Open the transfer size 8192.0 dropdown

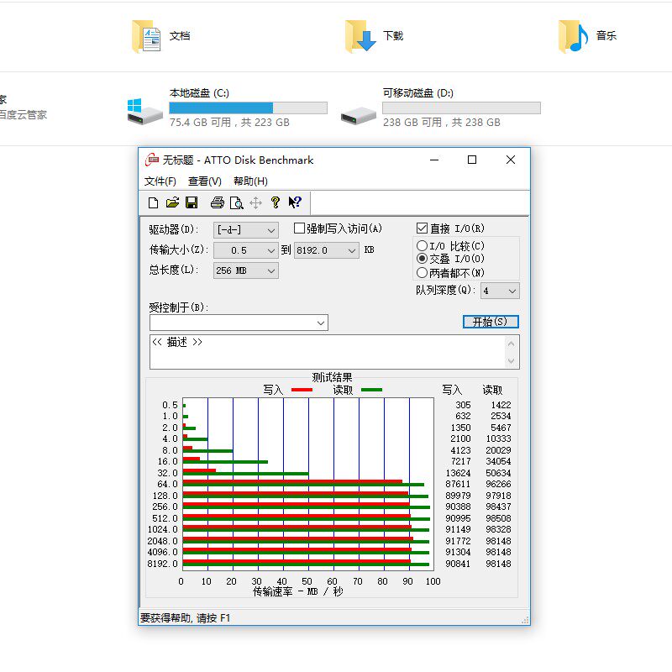coord(327,250)
